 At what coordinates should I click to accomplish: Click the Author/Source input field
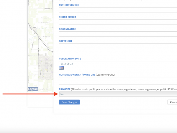coord(118,10)
